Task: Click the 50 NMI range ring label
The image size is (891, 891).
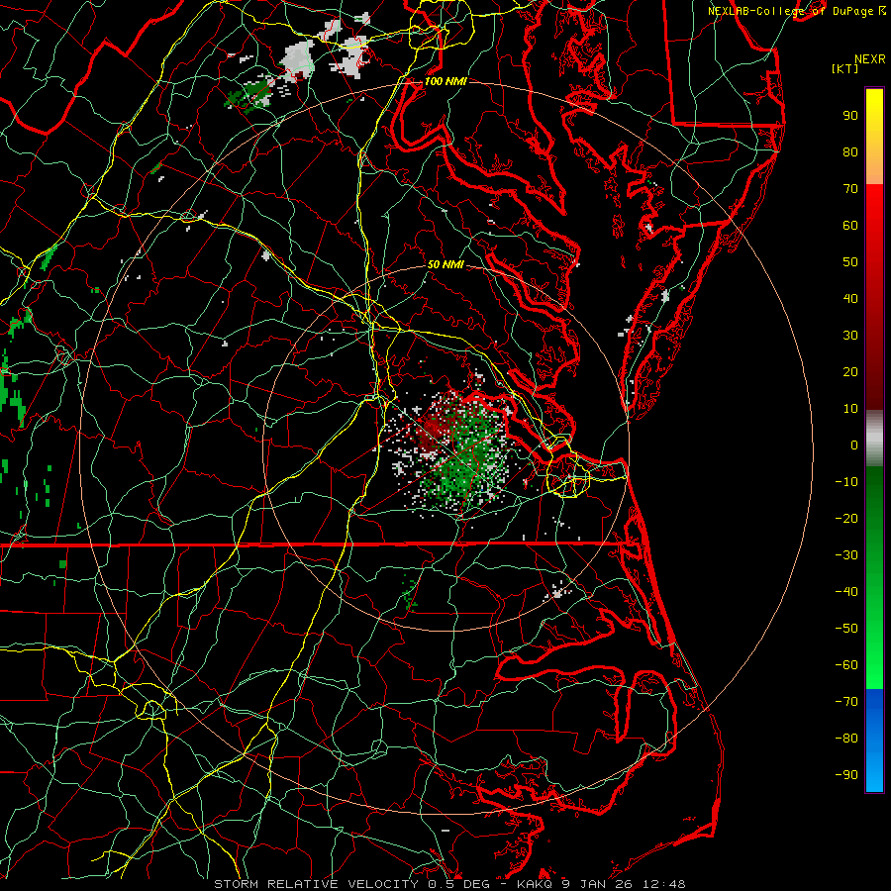Action: 445,264
